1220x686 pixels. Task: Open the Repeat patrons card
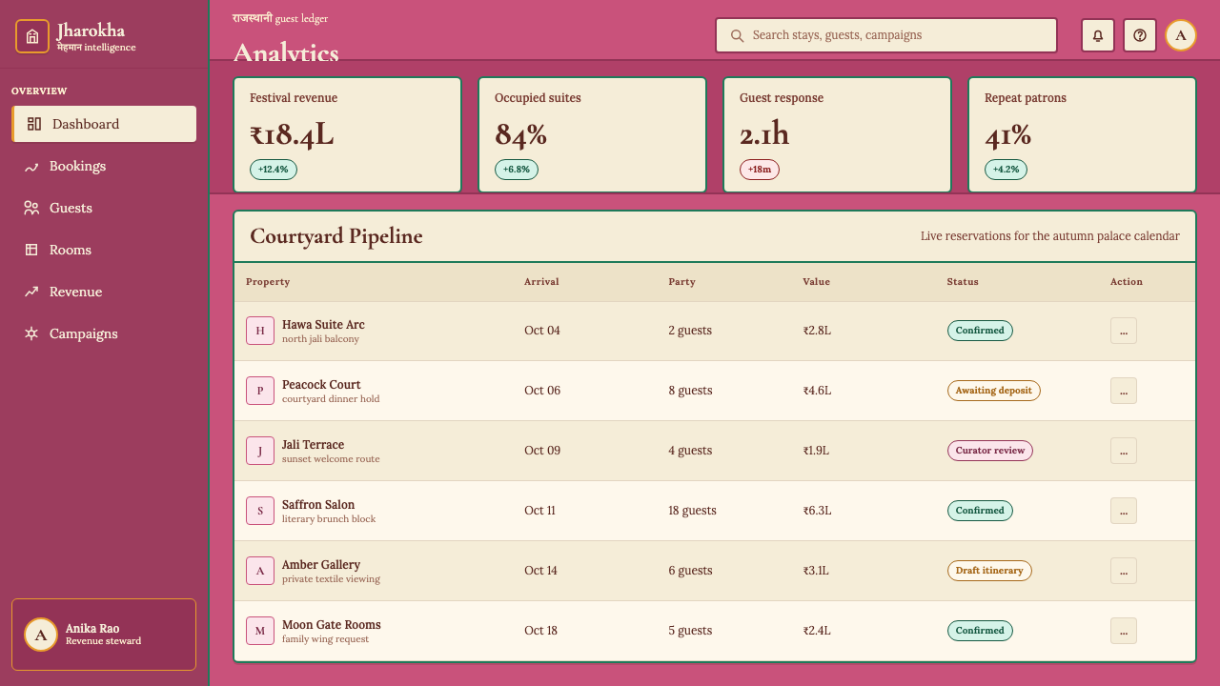pos(1083,134)
